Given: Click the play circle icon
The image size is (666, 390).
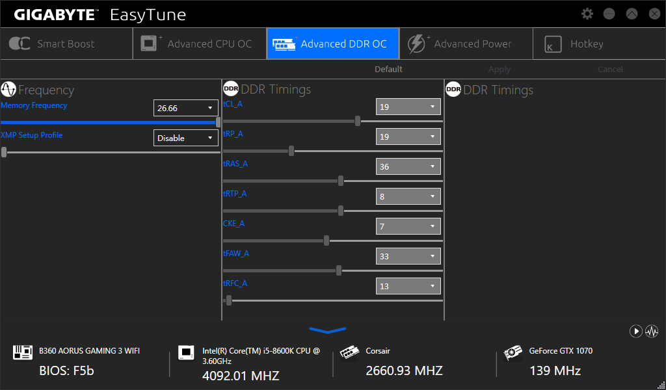Looking at the screenshot, I should click(x=635, y=331).
